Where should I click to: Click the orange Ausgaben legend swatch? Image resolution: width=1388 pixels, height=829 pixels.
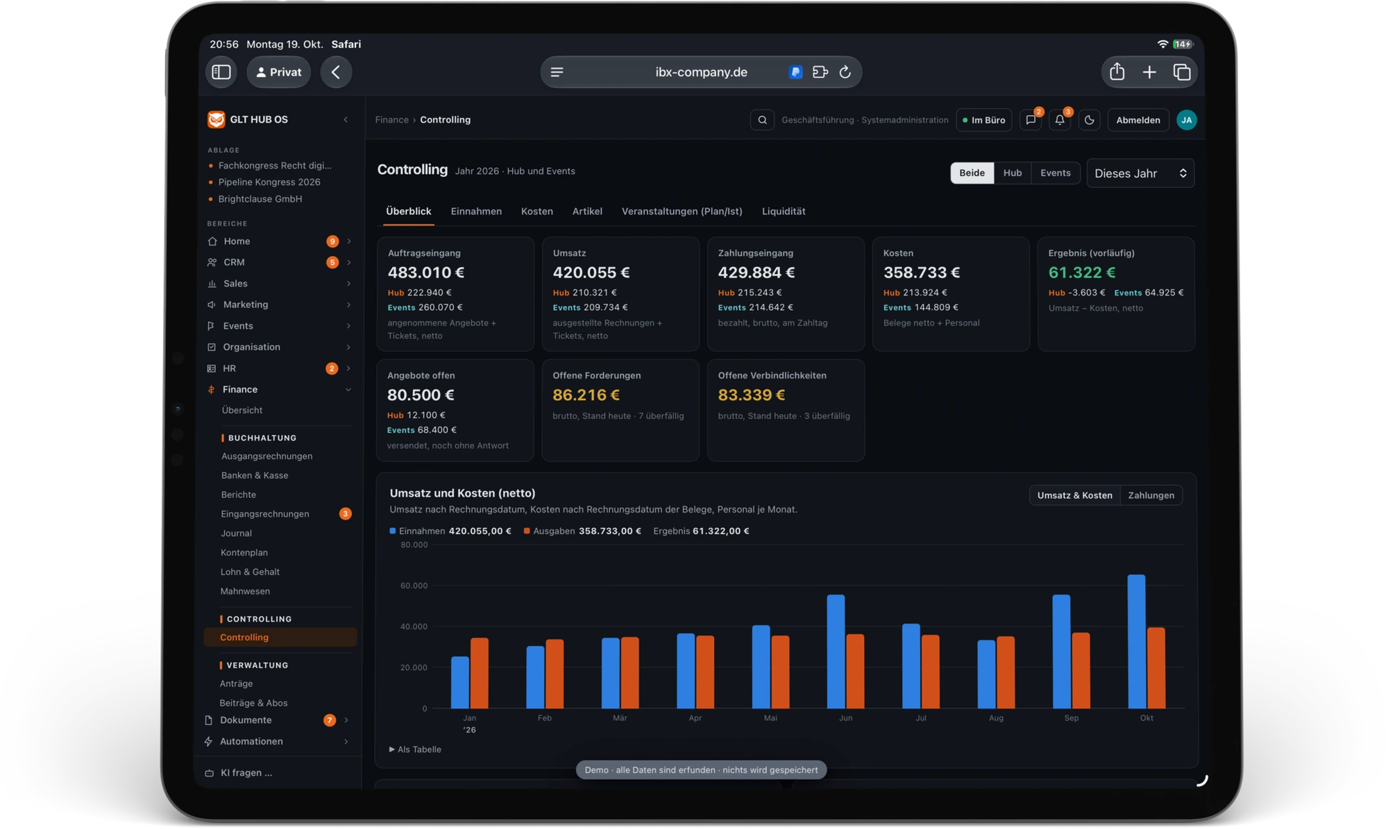click(x=527, y=531)
